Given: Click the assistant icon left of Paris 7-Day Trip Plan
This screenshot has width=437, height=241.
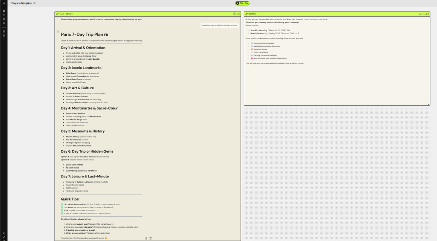Looking at the screenshot, I should 58,31.
